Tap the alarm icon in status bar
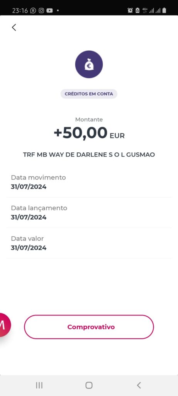The width and height of the screenshot is (178, 396). tap(130, 10)
